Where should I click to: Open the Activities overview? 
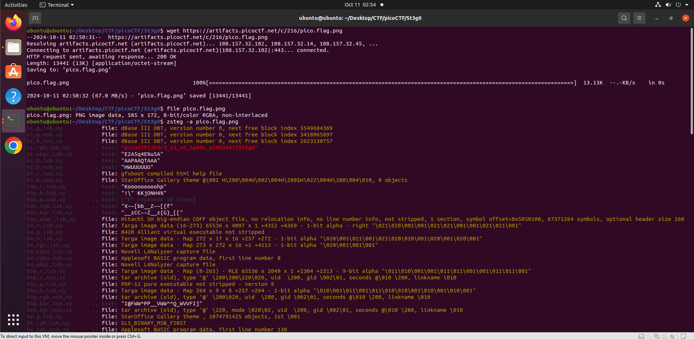pyautogui.click(x=16, y=5)
